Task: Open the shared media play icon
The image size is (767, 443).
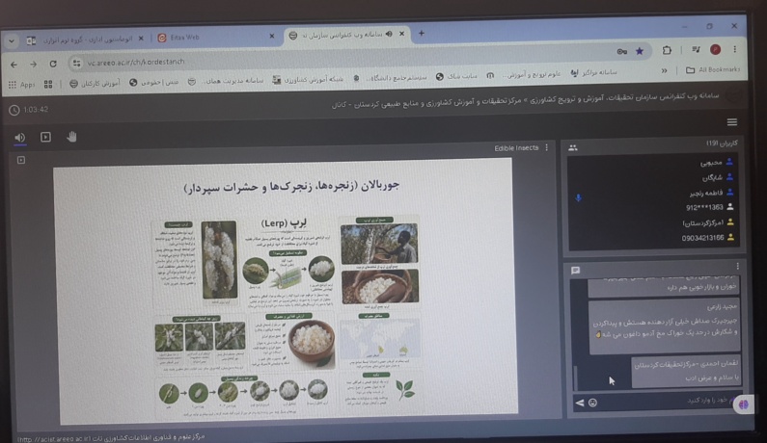Action: (45, 138)
